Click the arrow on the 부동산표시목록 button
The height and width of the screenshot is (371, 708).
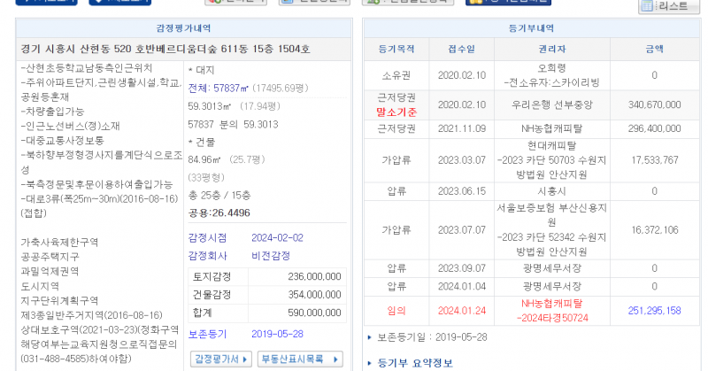coord(336,359)
